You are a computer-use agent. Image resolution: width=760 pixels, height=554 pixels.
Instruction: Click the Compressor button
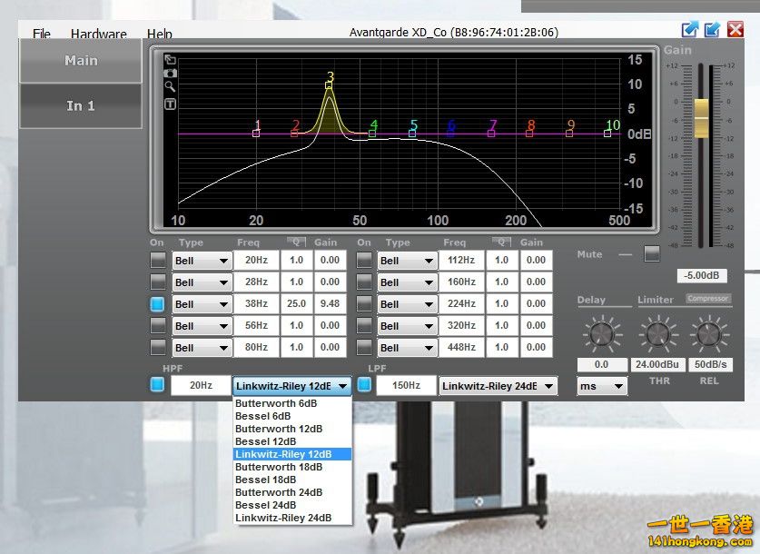click(x=708, y=299)
